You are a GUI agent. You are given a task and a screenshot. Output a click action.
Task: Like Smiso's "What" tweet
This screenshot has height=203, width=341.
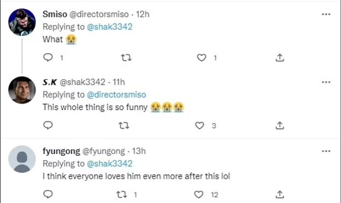(202, 58)
